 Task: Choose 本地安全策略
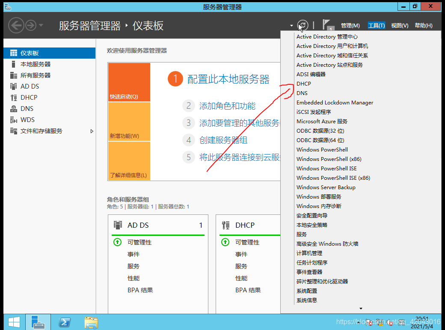point(312,225)
